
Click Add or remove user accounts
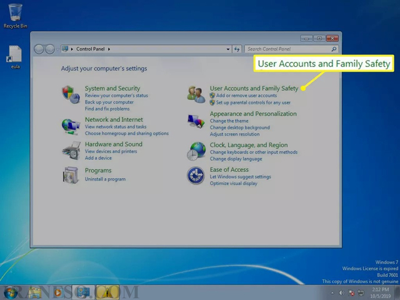click(x=246, y=96)
